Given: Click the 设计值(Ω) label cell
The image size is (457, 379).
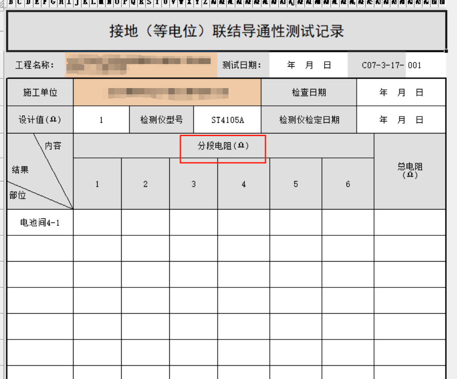Looking at the screenshot, I should point(40,120).
